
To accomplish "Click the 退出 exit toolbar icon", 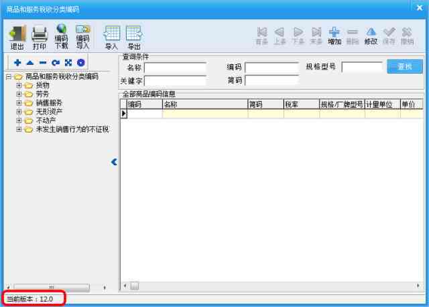I will [x=17, y=37].
